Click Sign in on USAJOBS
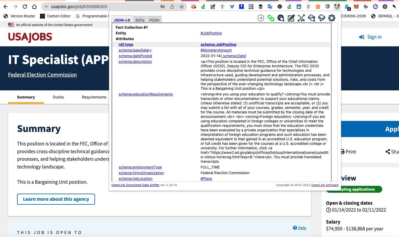 (x=370, y=37)
